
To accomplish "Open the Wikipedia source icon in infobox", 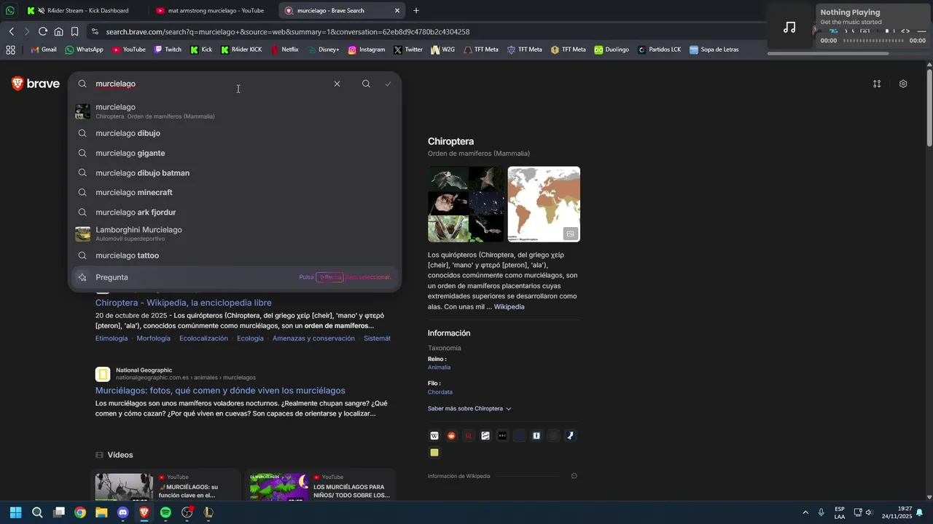I will click(434, 435).
